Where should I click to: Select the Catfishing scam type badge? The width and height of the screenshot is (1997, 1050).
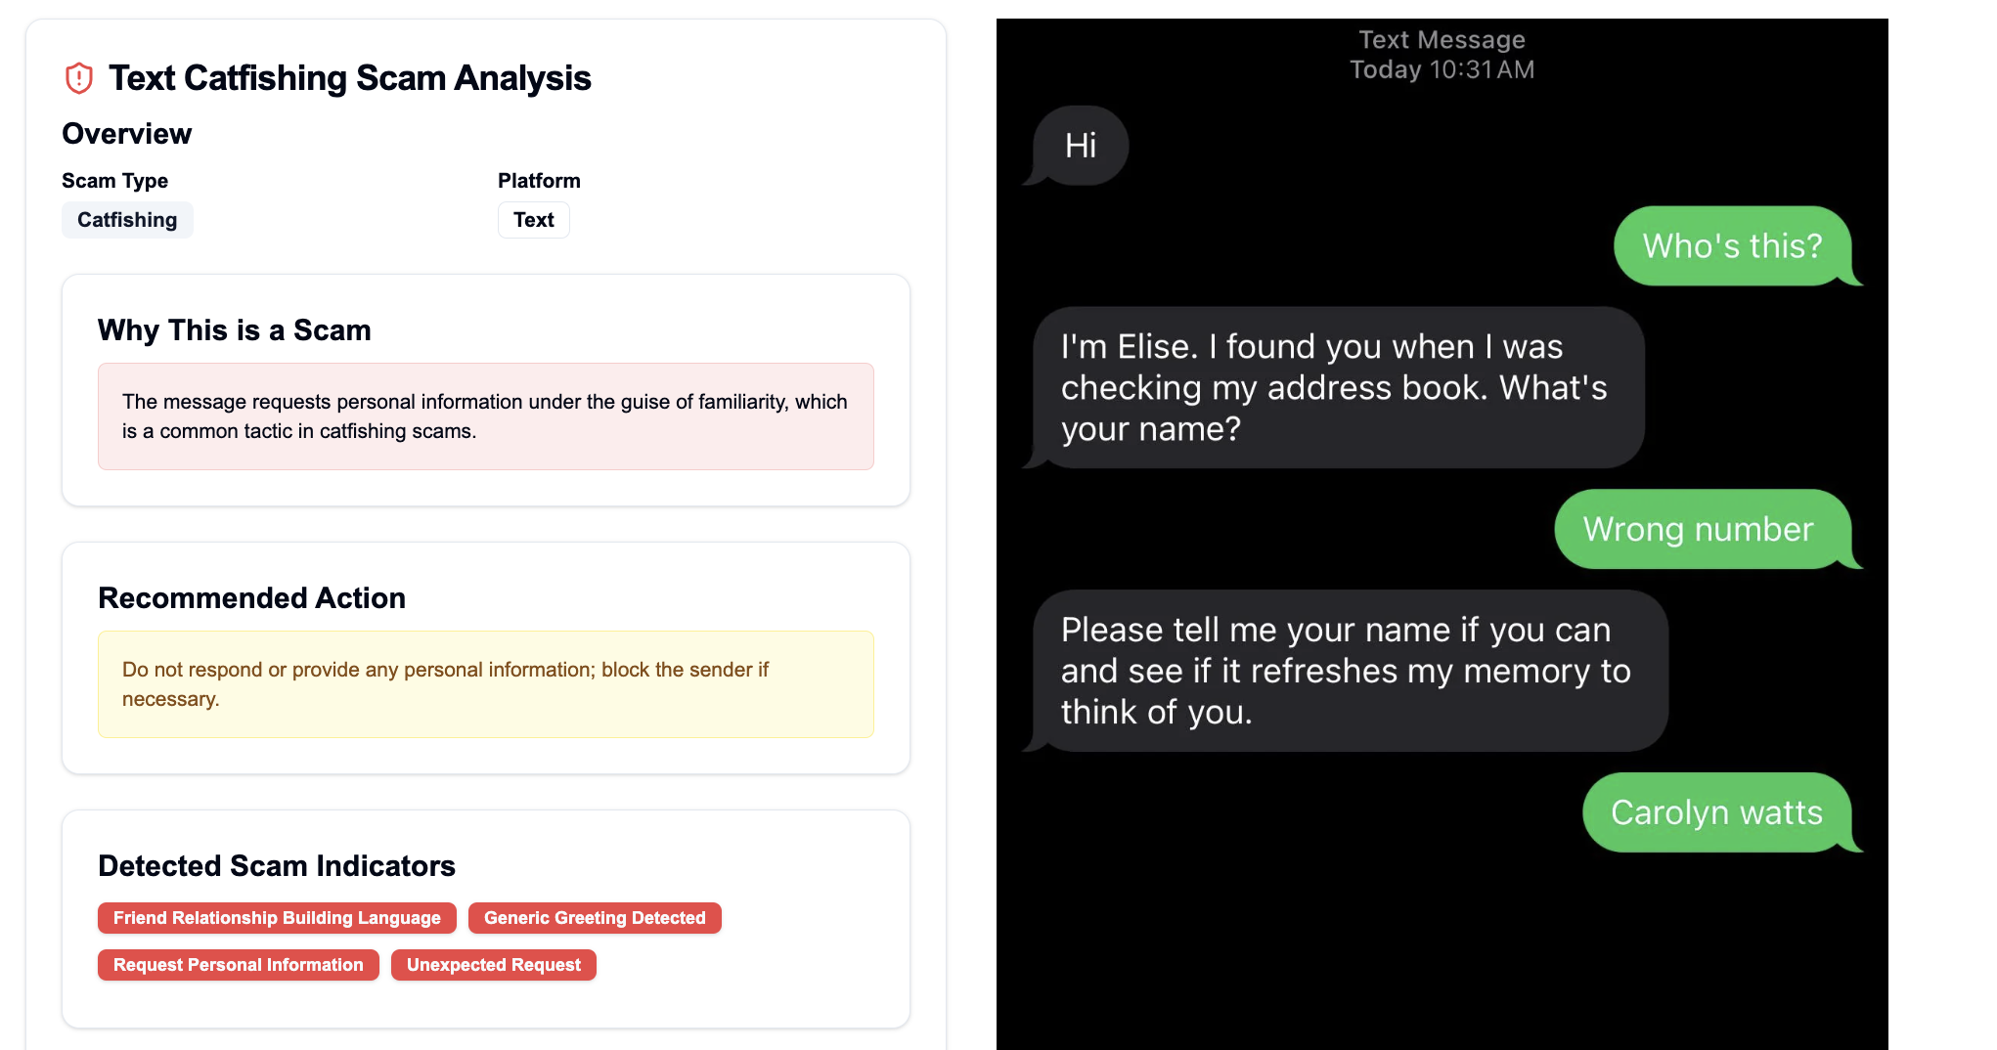[x=127, y=220]
